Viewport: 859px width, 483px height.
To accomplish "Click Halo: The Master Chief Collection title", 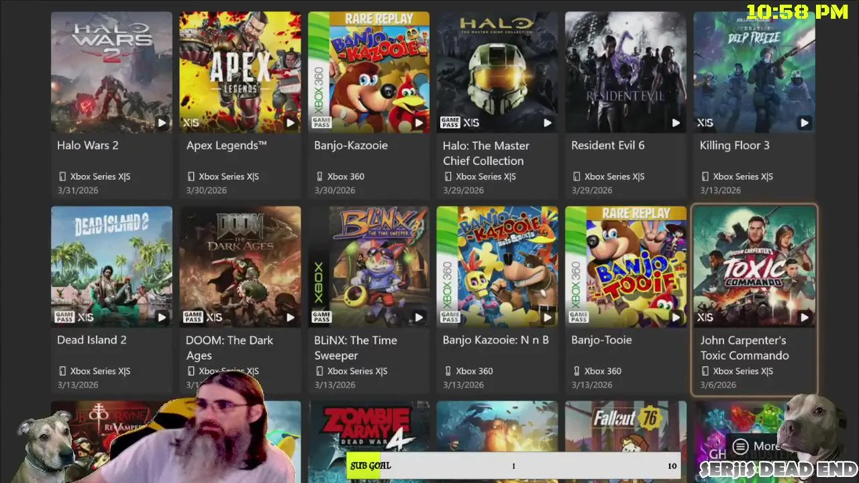I will [x=486, y=153].
